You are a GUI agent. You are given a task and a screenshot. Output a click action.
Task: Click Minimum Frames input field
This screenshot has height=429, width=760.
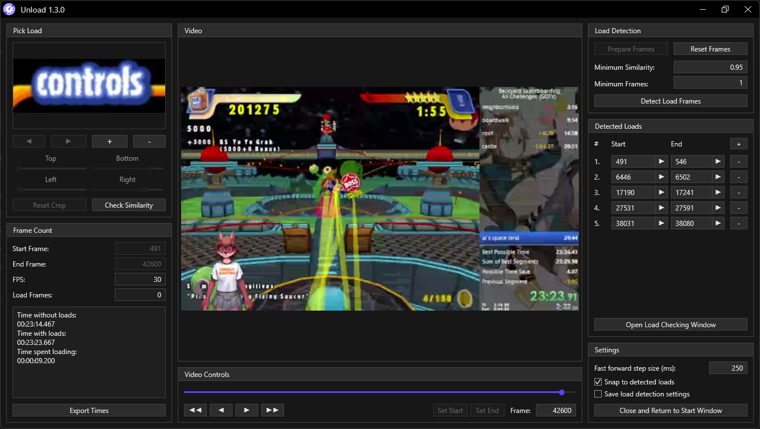710,84
